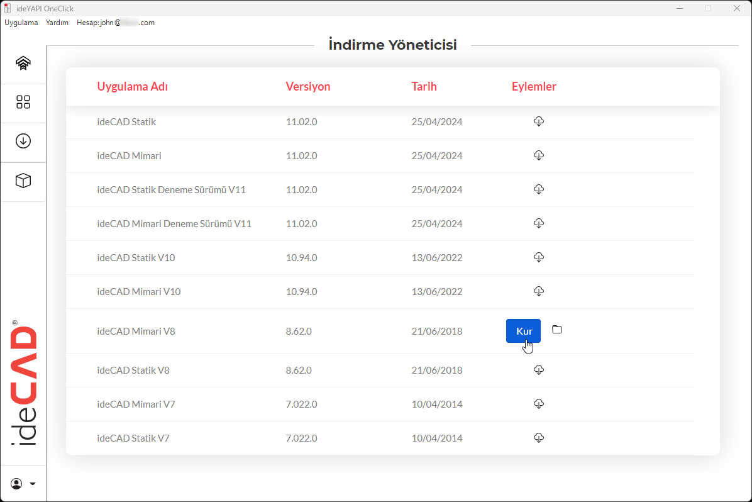752x502 pixels.
Task: Select the ideCAD Mimari row name
Action: point(129,156)
